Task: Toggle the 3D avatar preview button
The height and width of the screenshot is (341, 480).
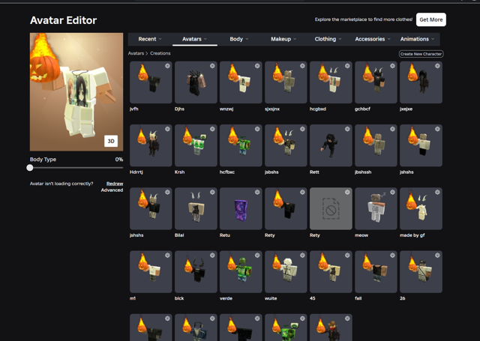Action: point(111,141)
